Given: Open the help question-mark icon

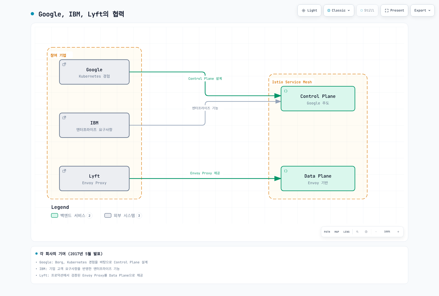Looking at the screenshot, I should click(x=366, y=232).
